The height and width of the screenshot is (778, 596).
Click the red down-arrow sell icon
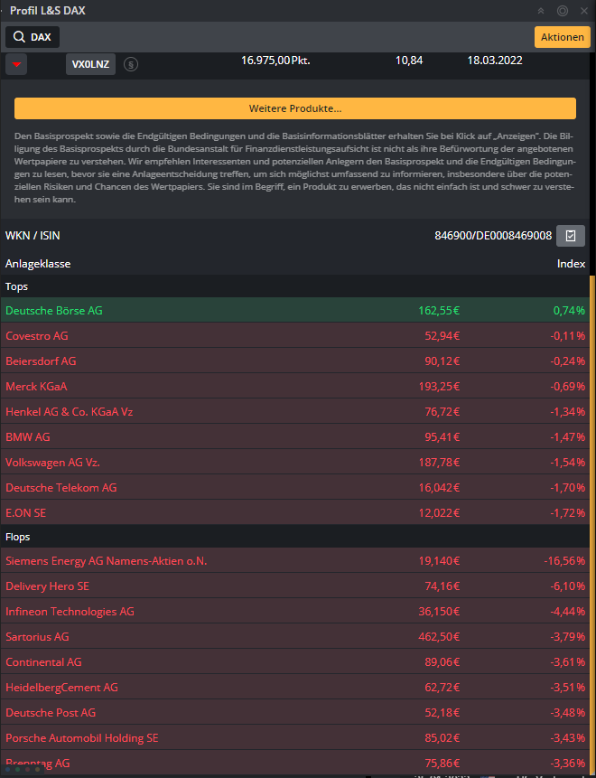(16, 64)
